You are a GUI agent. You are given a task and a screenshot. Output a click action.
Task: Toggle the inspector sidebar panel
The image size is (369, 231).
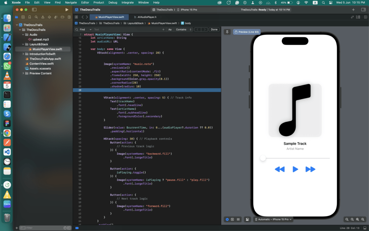(x=363, y=10)
